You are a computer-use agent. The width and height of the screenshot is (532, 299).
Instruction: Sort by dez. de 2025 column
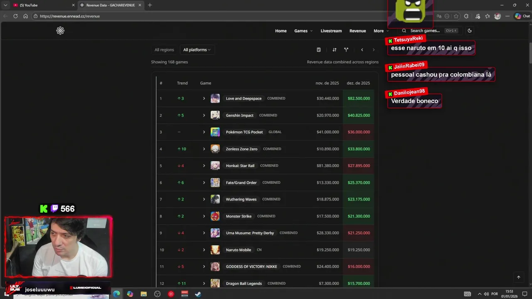point(358,83)
